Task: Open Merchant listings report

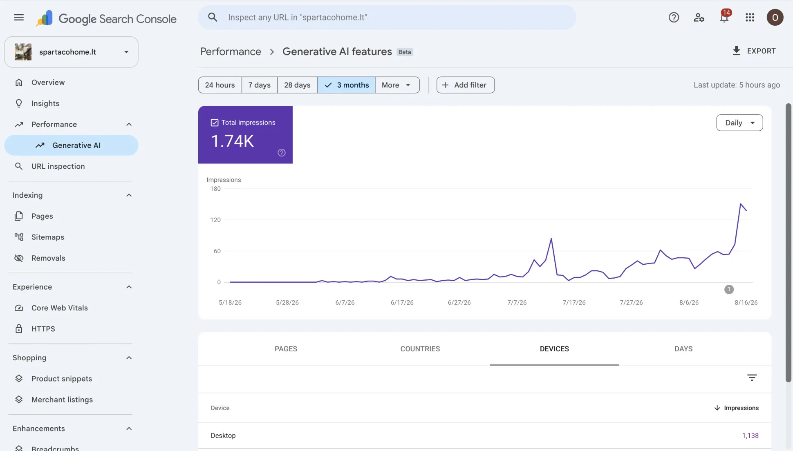Action: [x=71, y=400]
